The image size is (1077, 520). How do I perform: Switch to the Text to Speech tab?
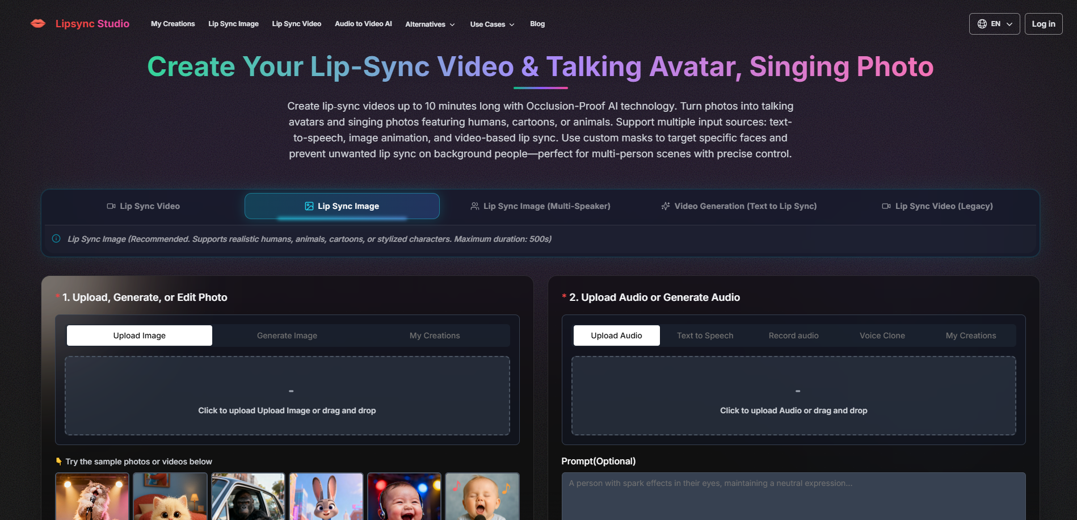(705, 336)
